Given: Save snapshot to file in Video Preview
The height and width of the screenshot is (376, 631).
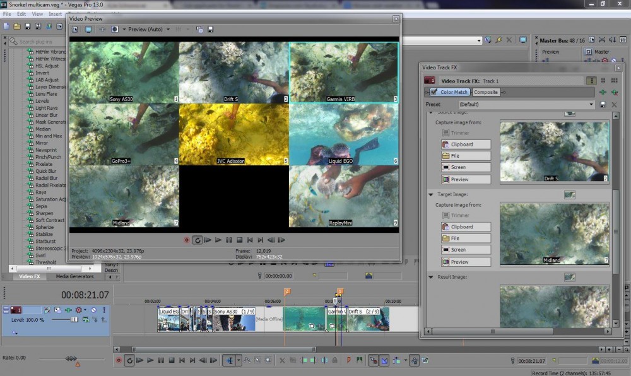Looking at the screenshot, I should pyautogui.click(x=210, y=29).
